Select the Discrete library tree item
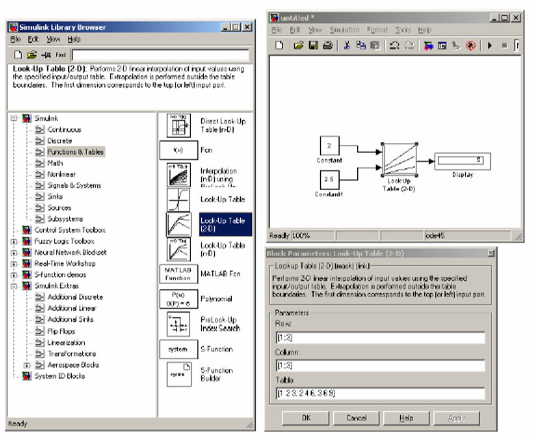The height and width of the screenshot is (440, 541). pyautogui.click(x=60, y=141)
